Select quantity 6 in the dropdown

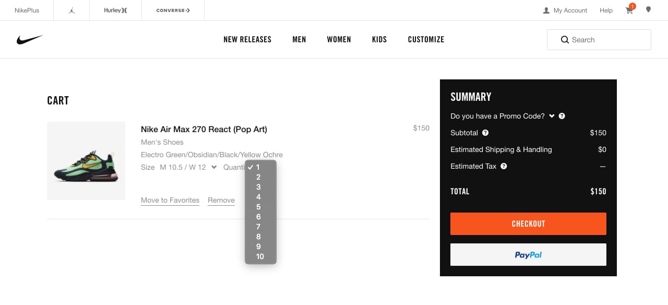[x=260, y=217]
